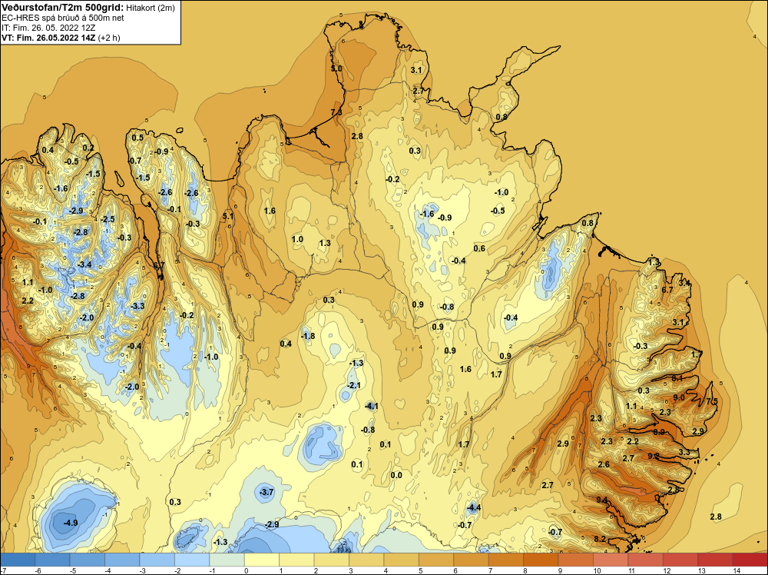Pick the legend swatch between 4 and 5

401,560
